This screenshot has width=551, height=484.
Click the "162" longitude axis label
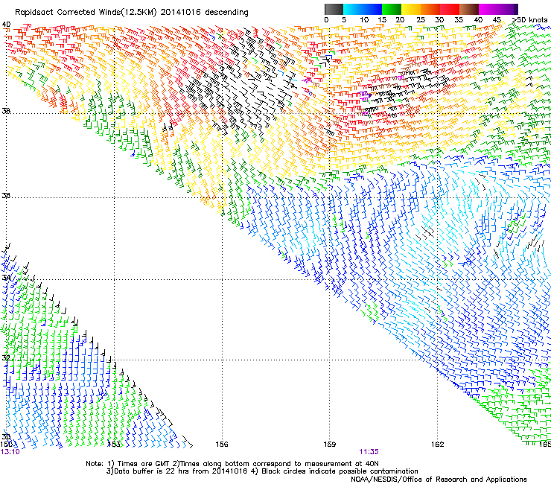pos(437,445)
